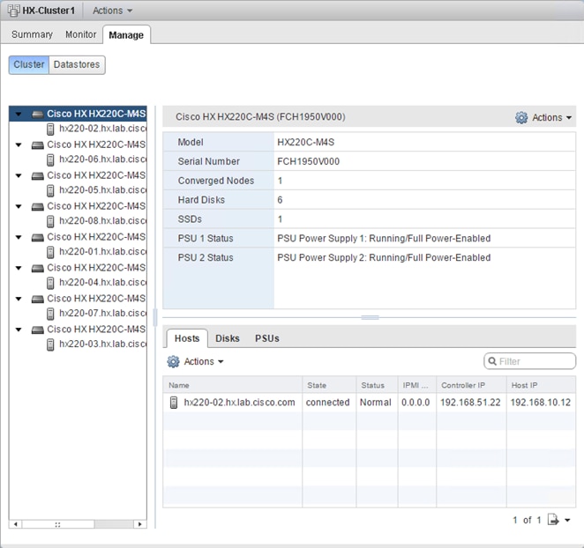Click the HX-Cluster1 cluster icon in header
This screenshot has height=548, width=584.
tap(13, 11)
